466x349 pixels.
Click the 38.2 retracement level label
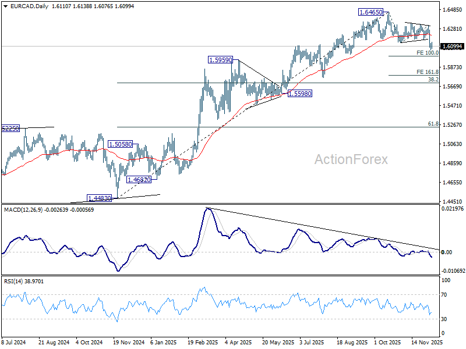[x=433, y=80]
